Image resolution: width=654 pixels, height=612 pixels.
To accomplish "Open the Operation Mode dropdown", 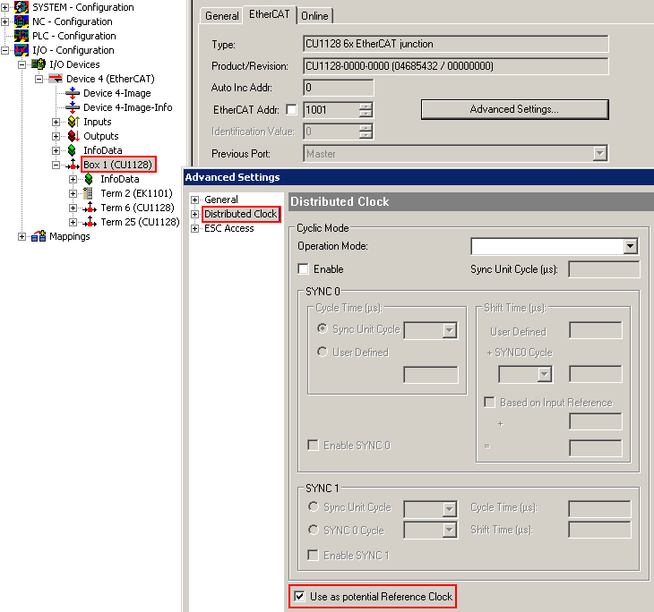I will (x=630, y=246).
